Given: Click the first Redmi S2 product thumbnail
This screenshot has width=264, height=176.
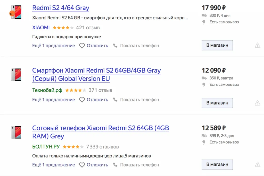Looking at the screenshot, I should (16, 12).
